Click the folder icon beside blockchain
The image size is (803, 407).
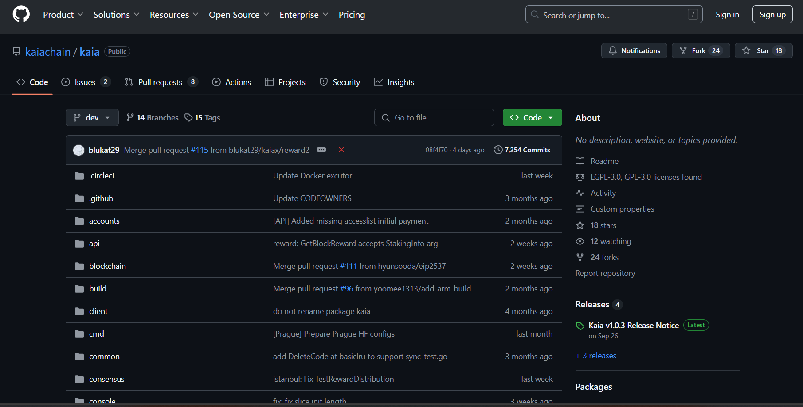[x=79, y=266]
